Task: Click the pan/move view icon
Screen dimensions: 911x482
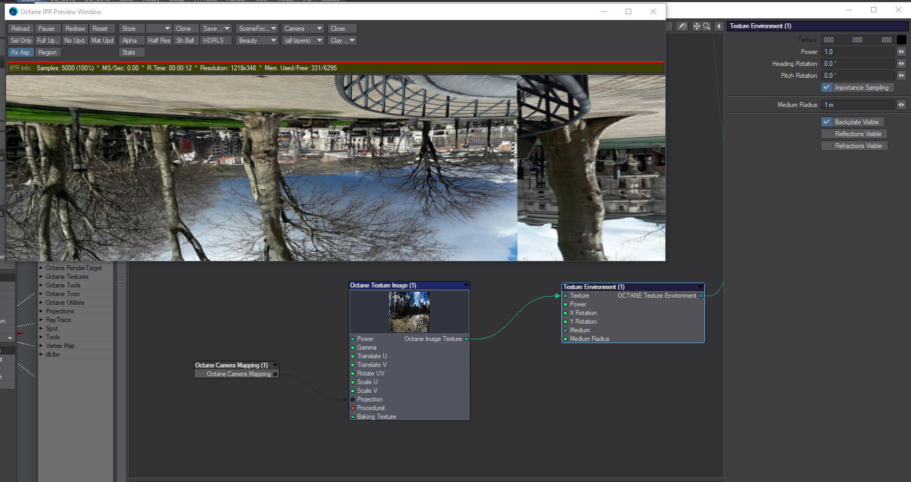Action: pos(697,26)
